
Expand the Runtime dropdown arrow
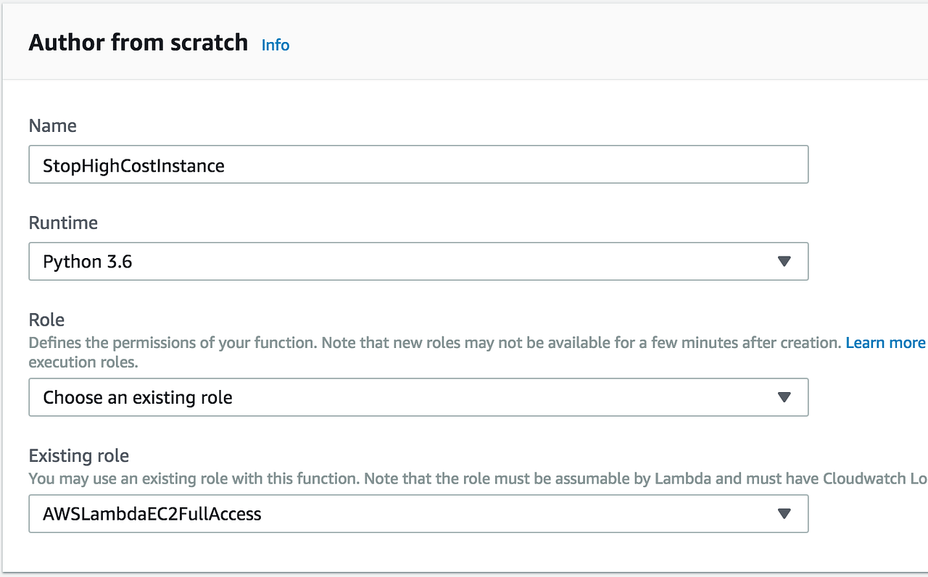coord(784,262)
